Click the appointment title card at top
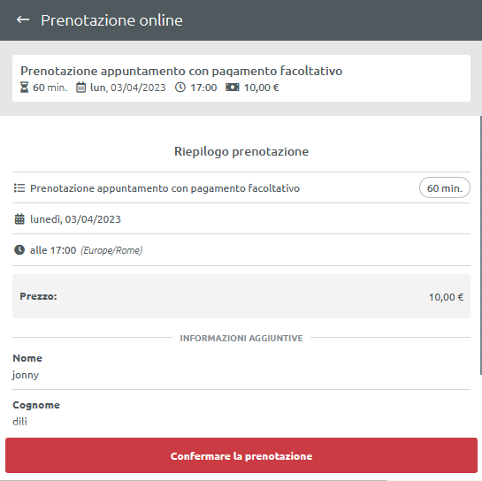 tap(241, 78)
